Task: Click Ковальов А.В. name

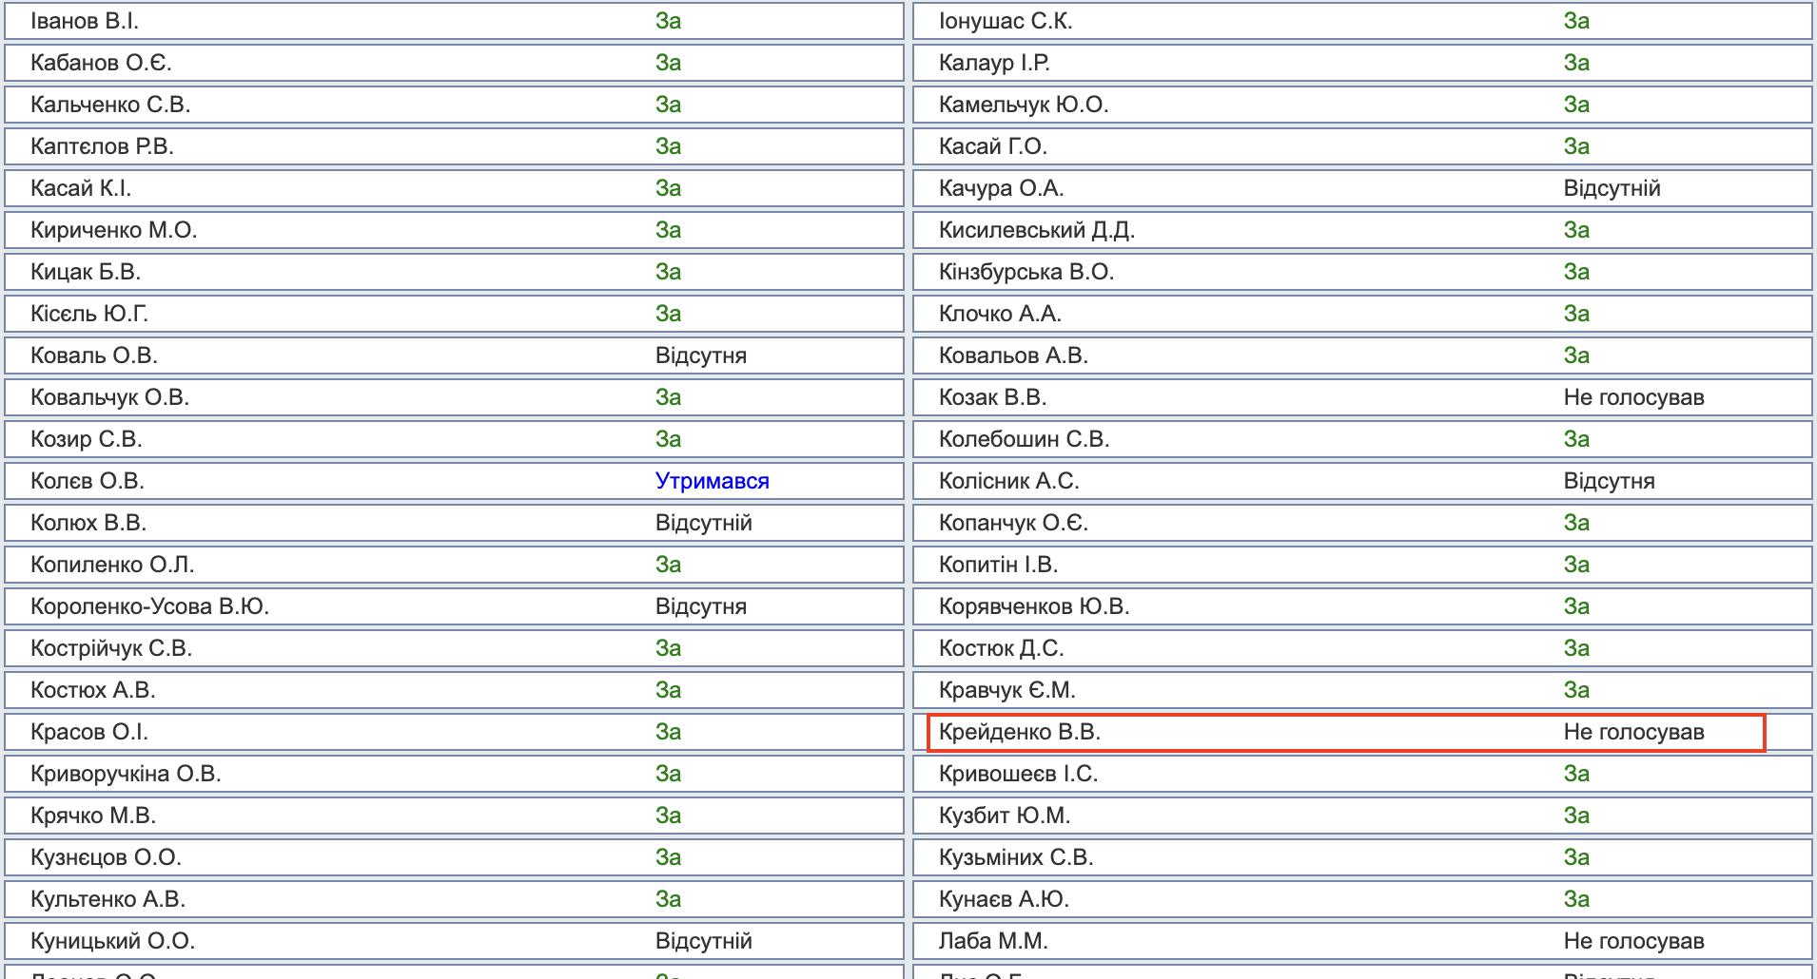Action: click(1013, 355)
